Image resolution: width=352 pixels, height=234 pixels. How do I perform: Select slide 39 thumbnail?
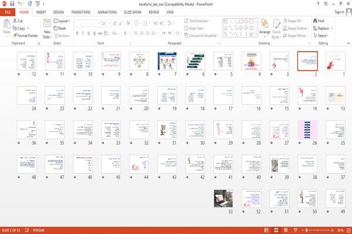(x=279, y=164)
